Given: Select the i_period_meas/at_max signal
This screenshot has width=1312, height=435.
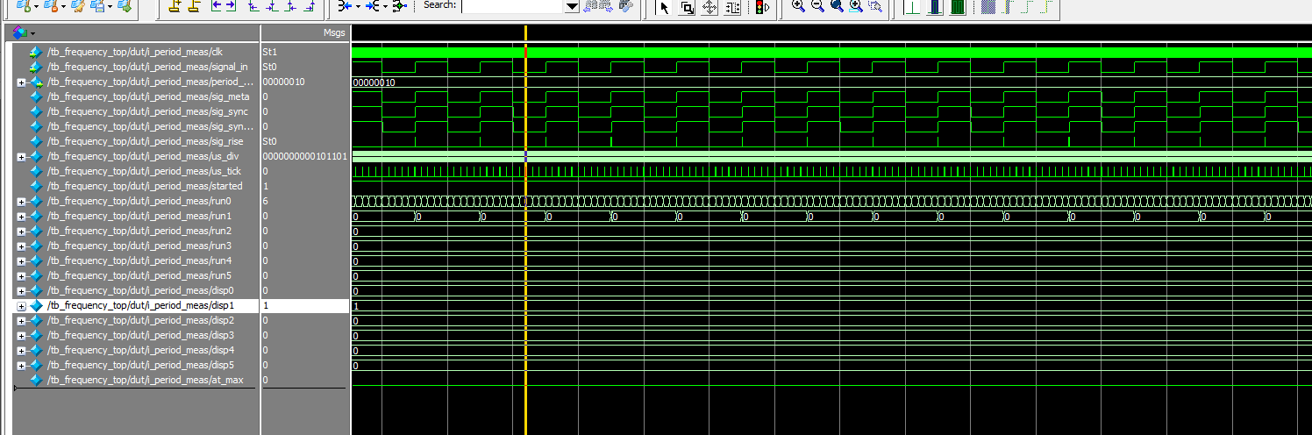Looking at the screenshot, I should (x=146, y=380).
